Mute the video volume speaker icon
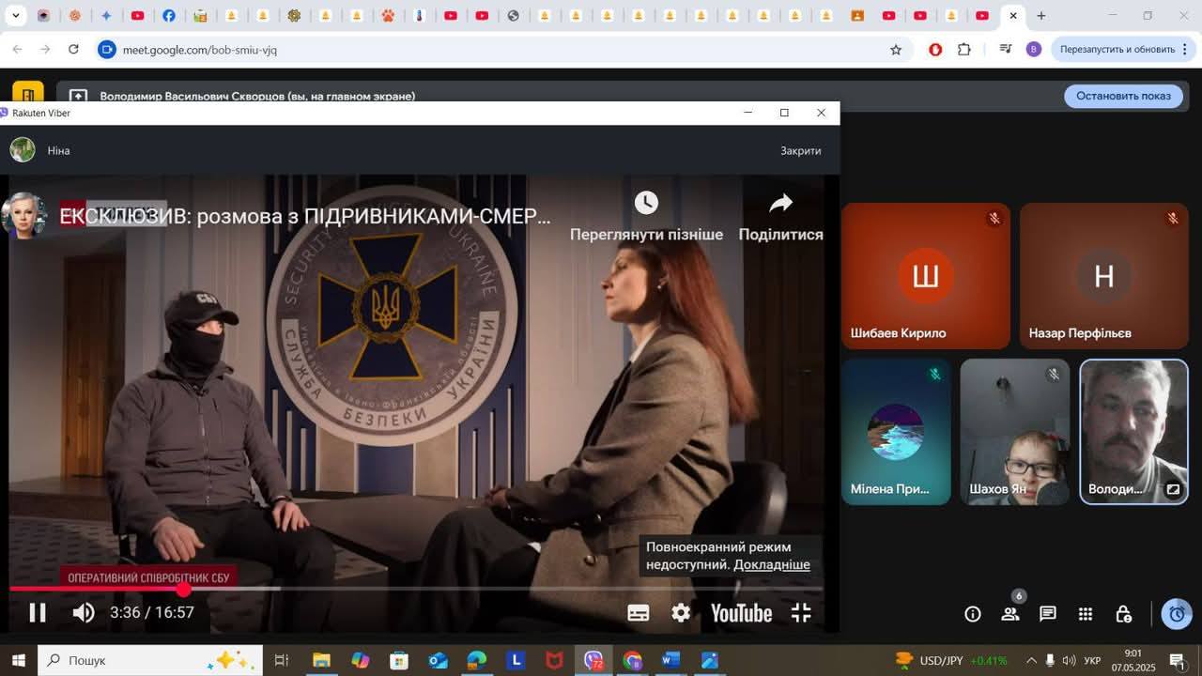 pyautogui.click(x=84, y=613)
